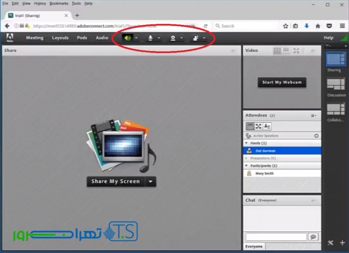Open the dropdown arrow beside the speaker icon
The height and width of the screenshot is (253, 349).
137,38
